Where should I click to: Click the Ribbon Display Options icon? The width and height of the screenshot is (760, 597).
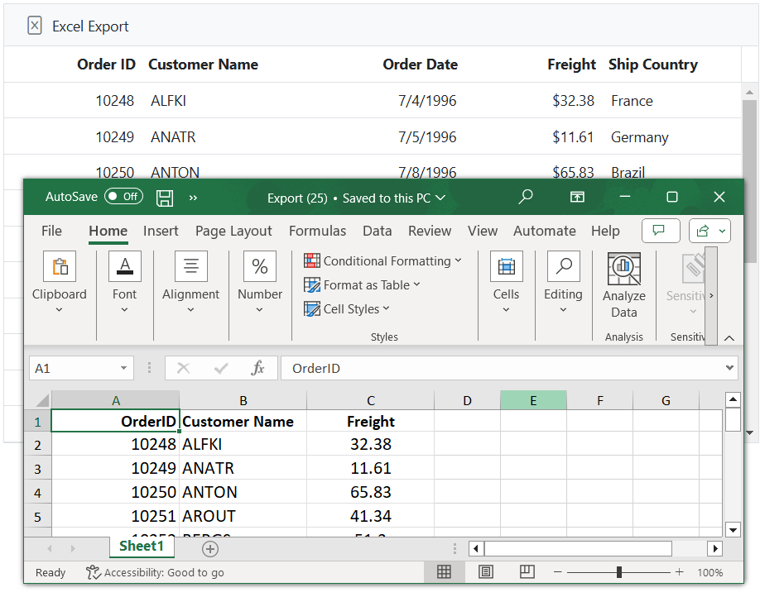point(577,197)
